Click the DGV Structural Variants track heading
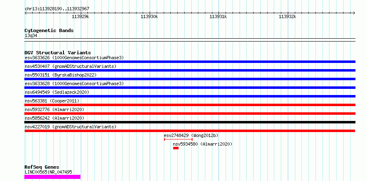 pyautogui.click(x=58, y=53)
